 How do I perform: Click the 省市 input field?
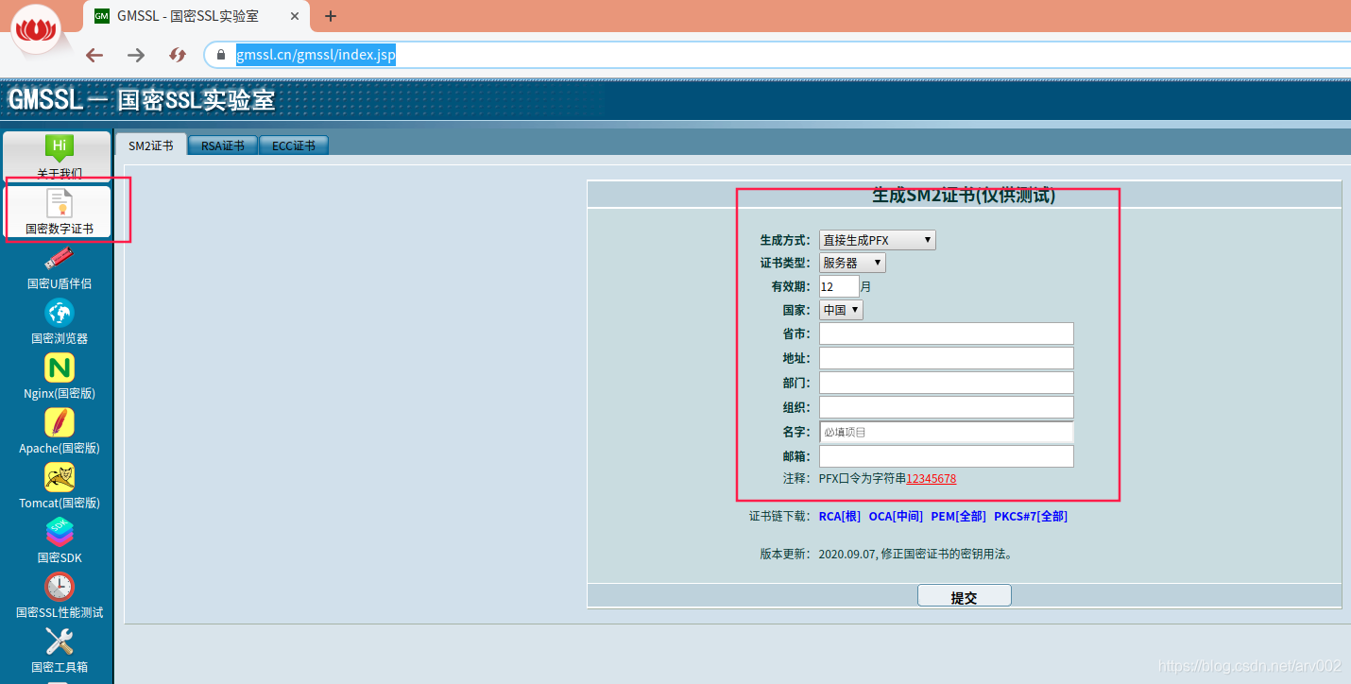[x=947, y=333]
